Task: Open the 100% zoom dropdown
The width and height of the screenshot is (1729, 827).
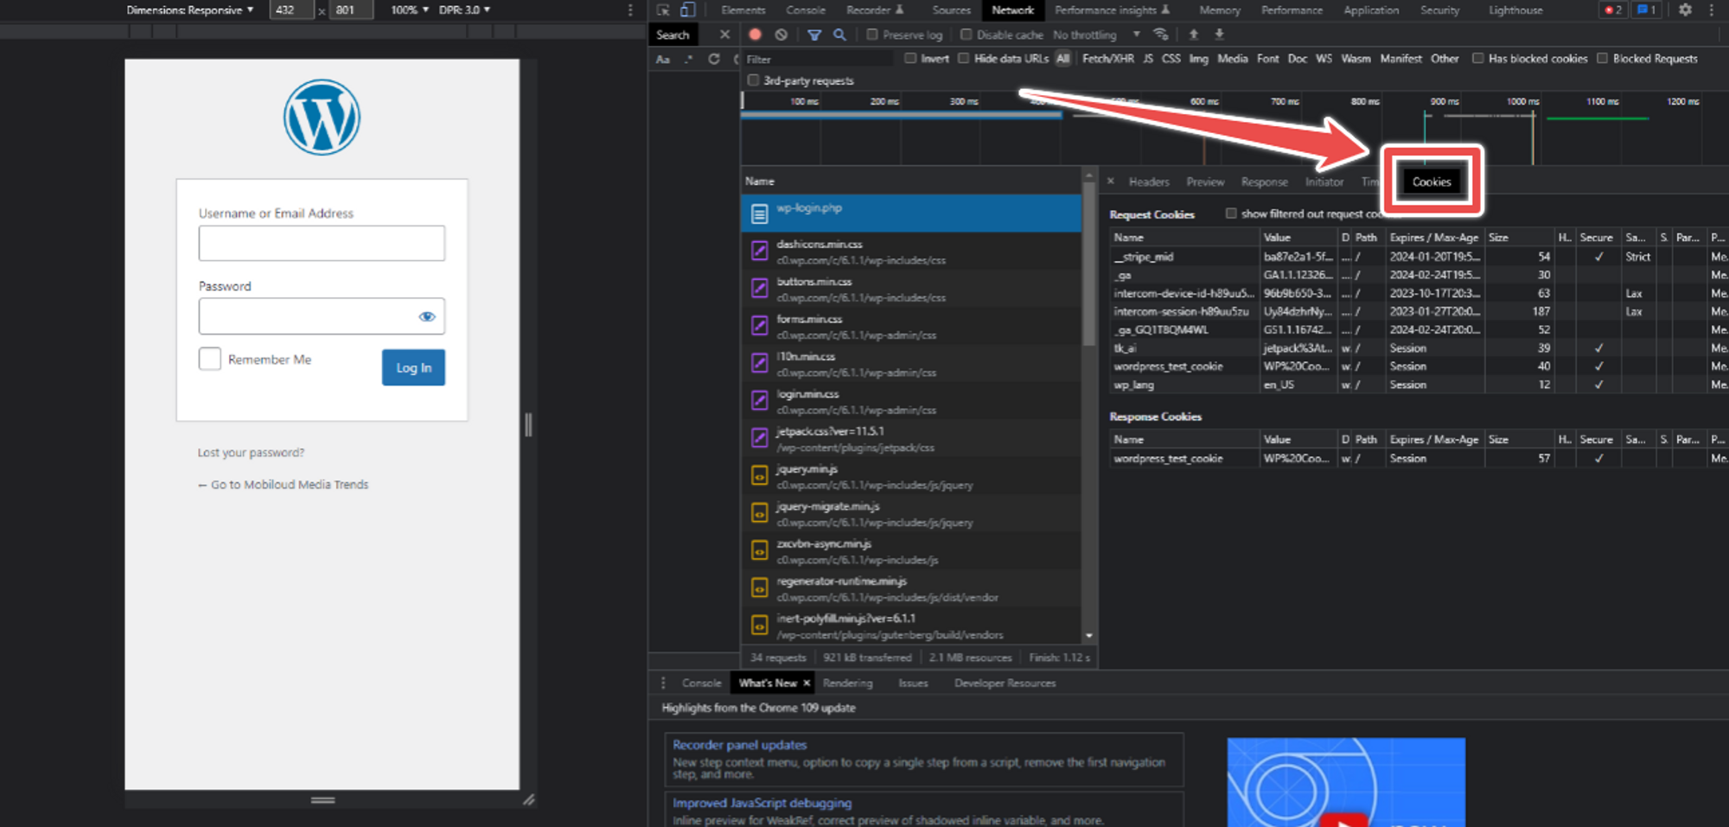Action: [410, 10]
